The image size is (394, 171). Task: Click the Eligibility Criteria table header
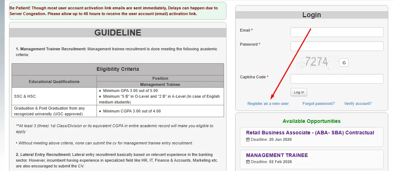click(118, 69)
